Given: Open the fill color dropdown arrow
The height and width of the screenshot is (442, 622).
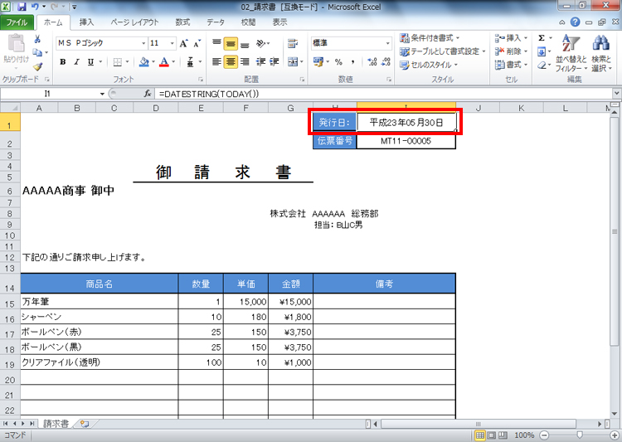Looking at the screenshot, I should (x=153, y=62).
